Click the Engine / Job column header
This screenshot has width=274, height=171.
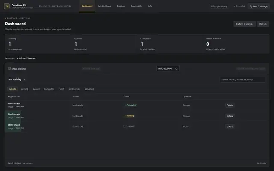click(14, 97)
